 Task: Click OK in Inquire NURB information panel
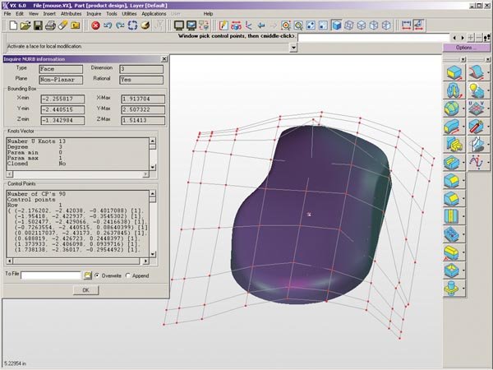[x=85, y=290]
